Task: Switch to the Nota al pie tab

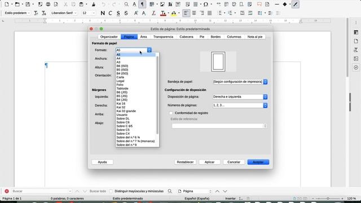Action: [255, 37]
